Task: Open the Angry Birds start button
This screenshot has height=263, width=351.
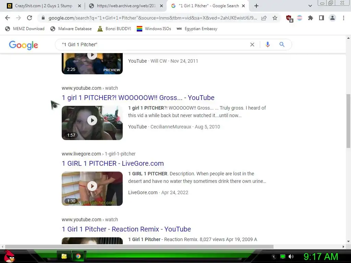Action: (x=9, y=256)
